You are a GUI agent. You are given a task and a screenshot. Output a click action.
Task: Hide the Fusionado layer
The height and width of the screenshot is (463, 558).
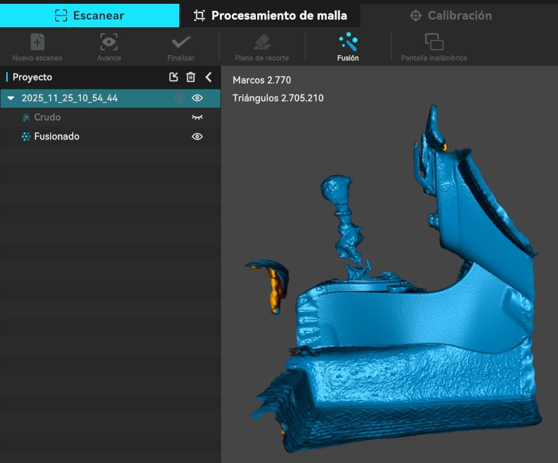(x=198, y=136)
